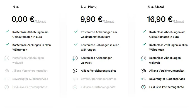This screenshot has height=109, width=195.
Task: Click the green checkmark for free Euro withdrawals in N26
Action: [8, 32]
